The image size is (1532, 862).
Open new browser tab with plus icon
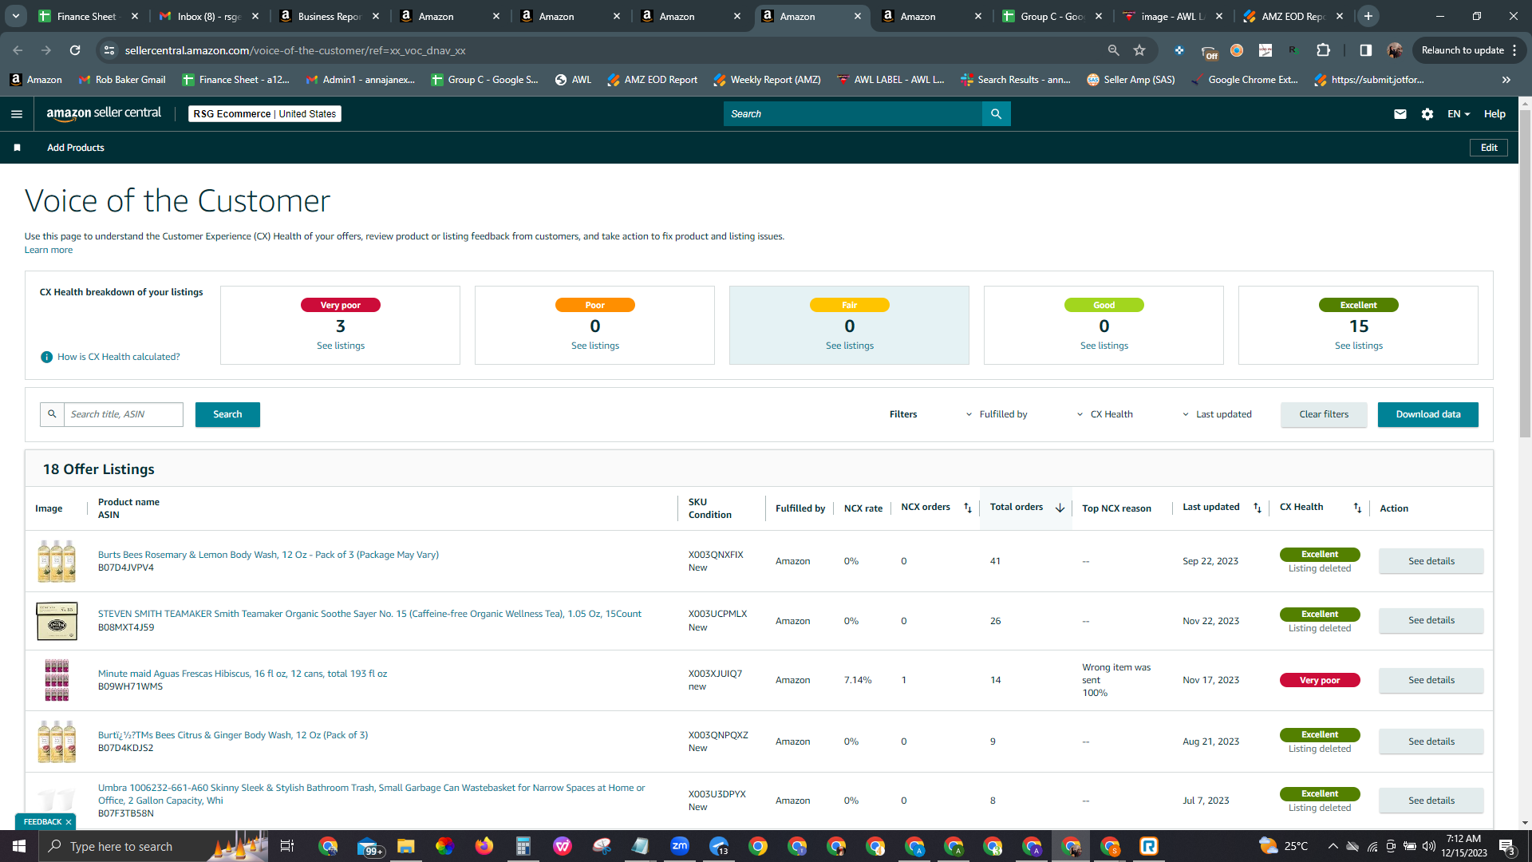(1368, 16)
